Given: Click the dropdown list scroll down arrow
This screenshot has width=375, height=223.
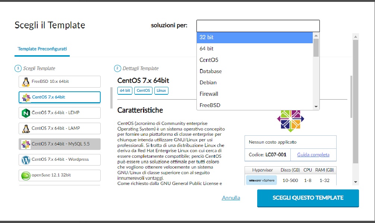Looking at the screenshot, I should point(316,107).
